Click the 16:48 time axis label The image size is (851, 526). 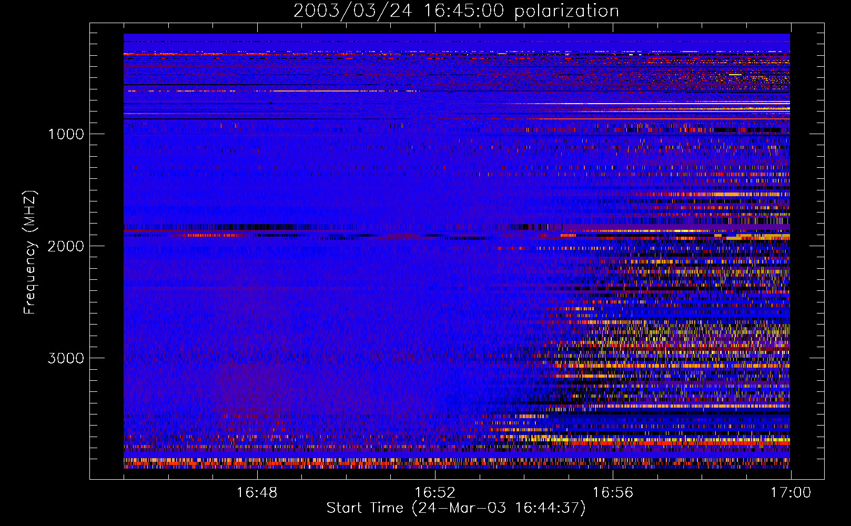coord(257,493)
